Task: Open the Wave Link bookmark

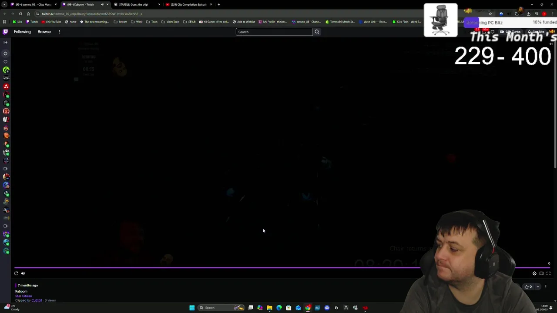Action: pyautogui.click(x=373, y=22)
